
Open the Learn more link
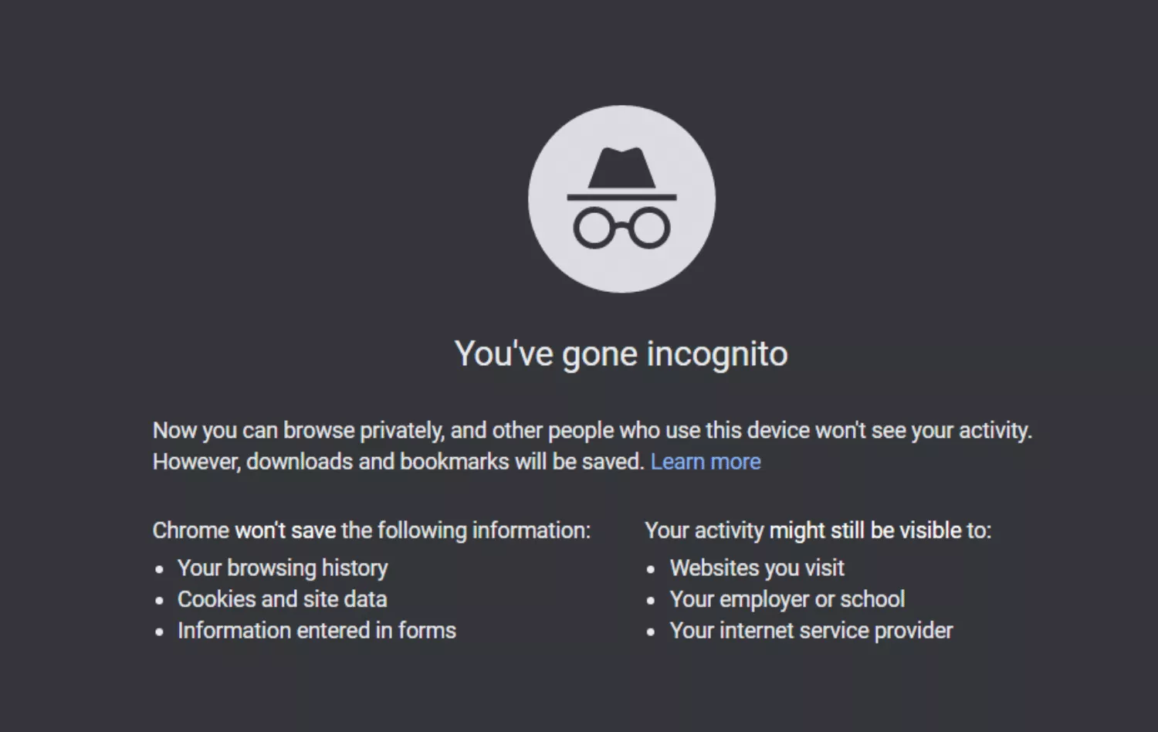(706, 462)
